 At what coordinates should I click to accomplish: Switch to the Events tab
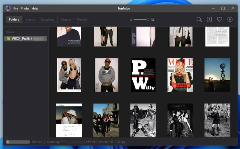tap(30, 19)
